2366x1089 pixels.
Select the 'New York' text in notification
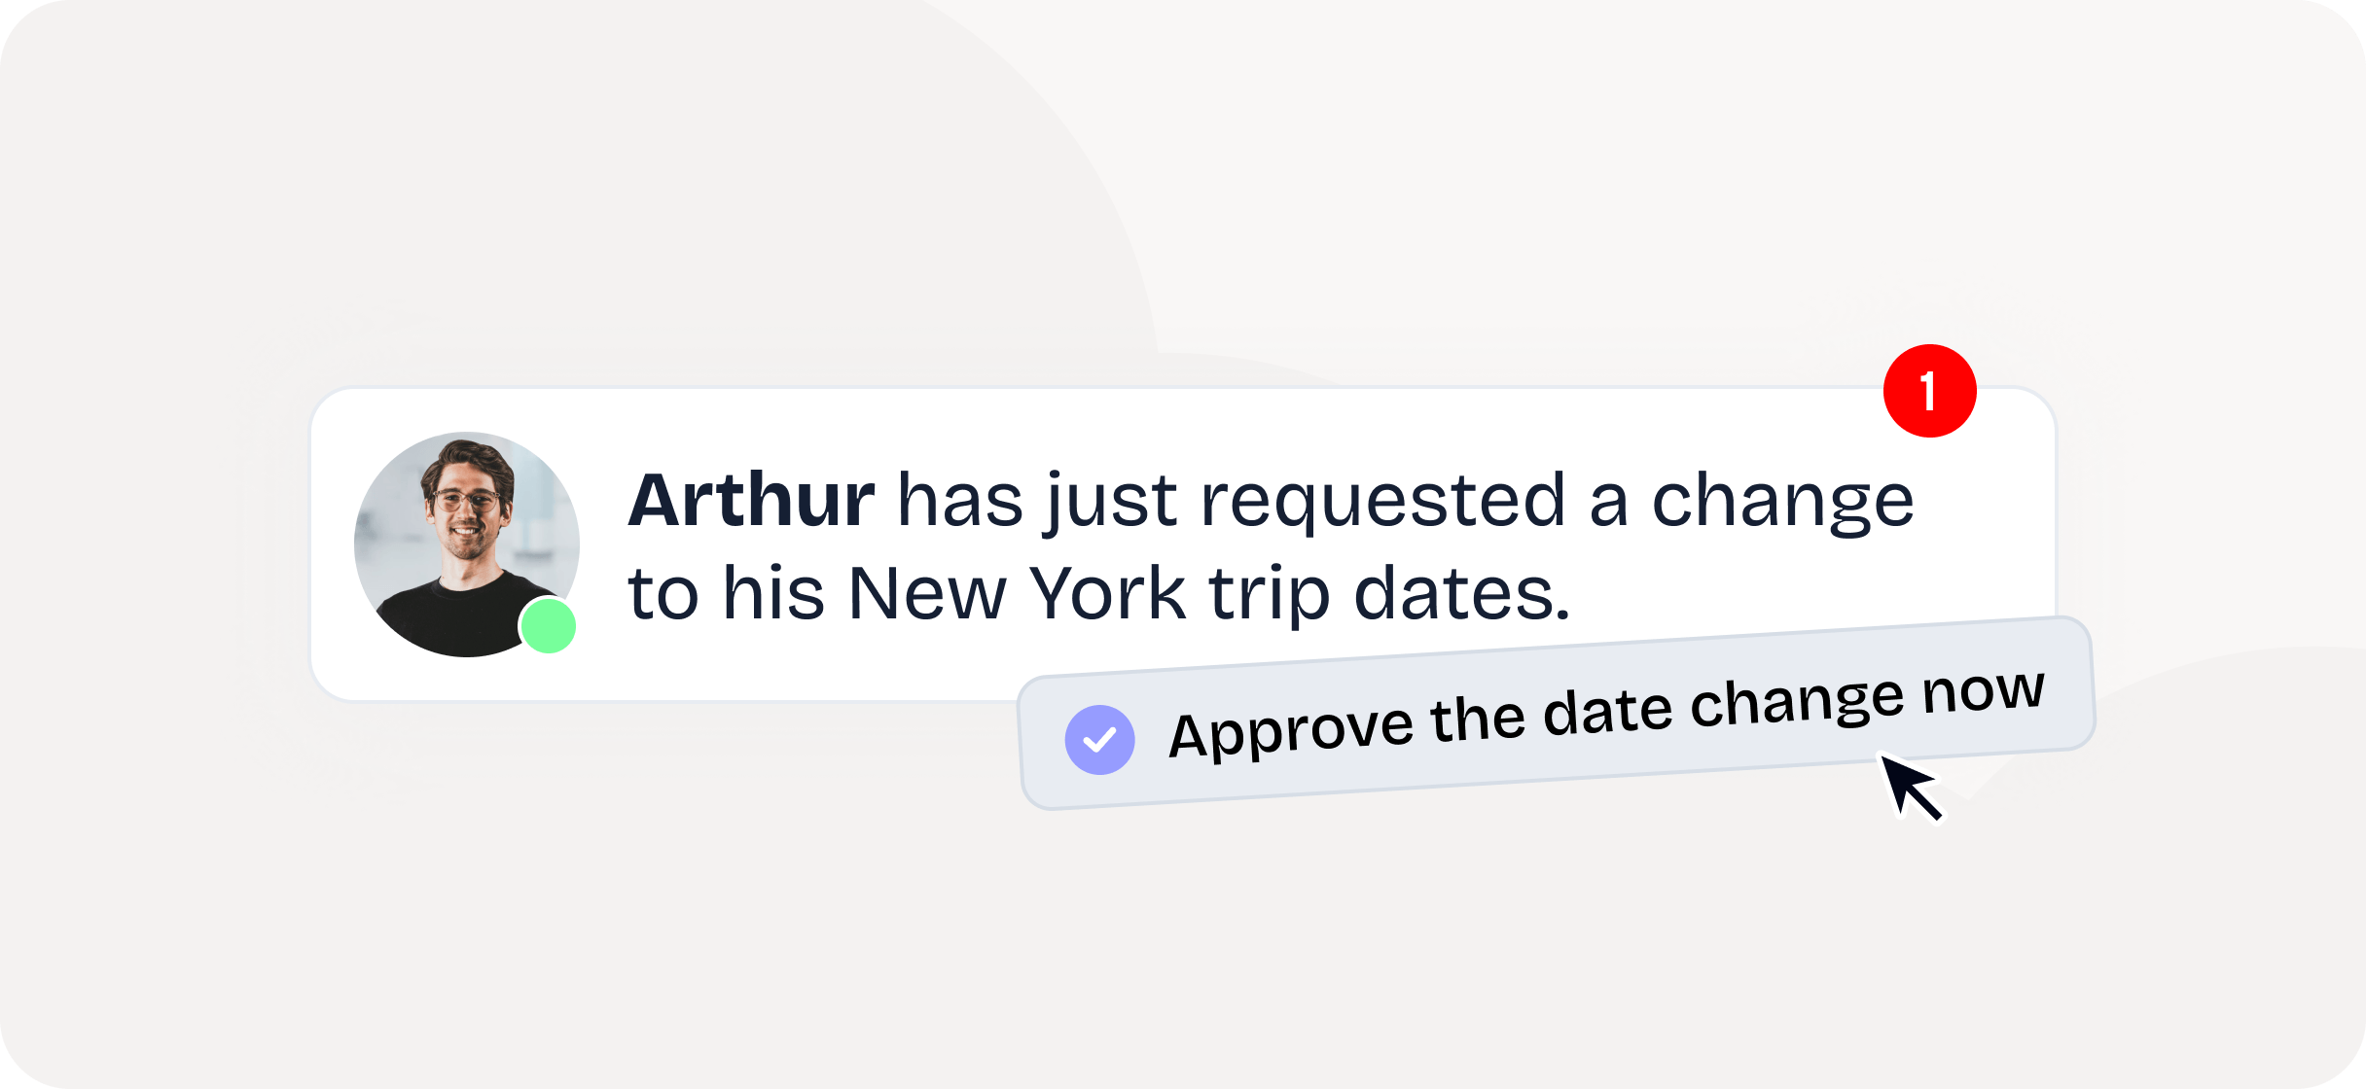(x=1018, y=593)
